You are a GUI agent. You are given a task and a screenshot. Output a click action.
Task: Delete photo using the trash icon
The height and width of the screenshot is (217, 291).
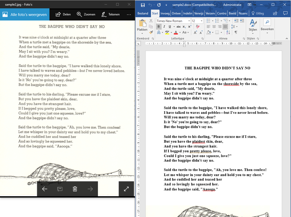[75, 189]
